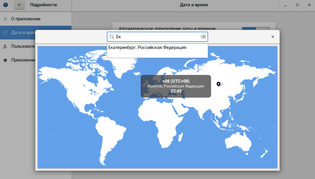Close the timezone selection dialog
The height and width of the screenshot is (179, 315).
[x=273, y=37]
